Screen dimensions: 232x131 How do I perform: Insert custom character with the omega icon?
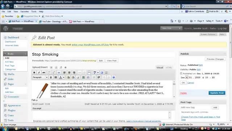point(88,77)
